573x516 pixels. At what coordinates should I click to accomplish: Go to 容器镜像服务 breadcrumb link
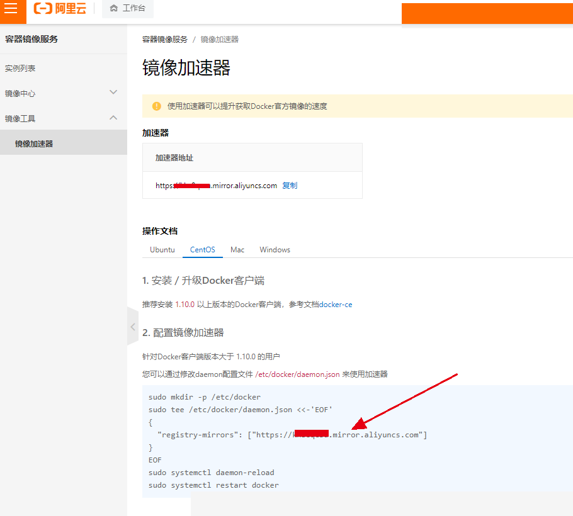click(165, 40)
